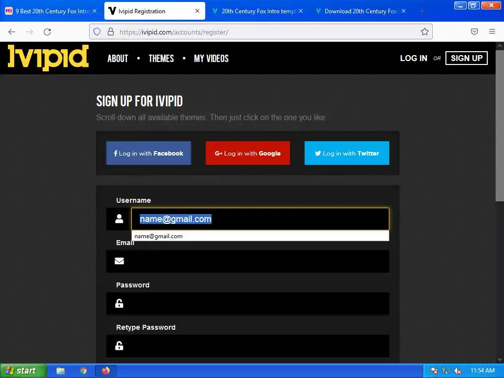The image size is (504, 378).
Task: Log in with Google button
Action: 248,153
